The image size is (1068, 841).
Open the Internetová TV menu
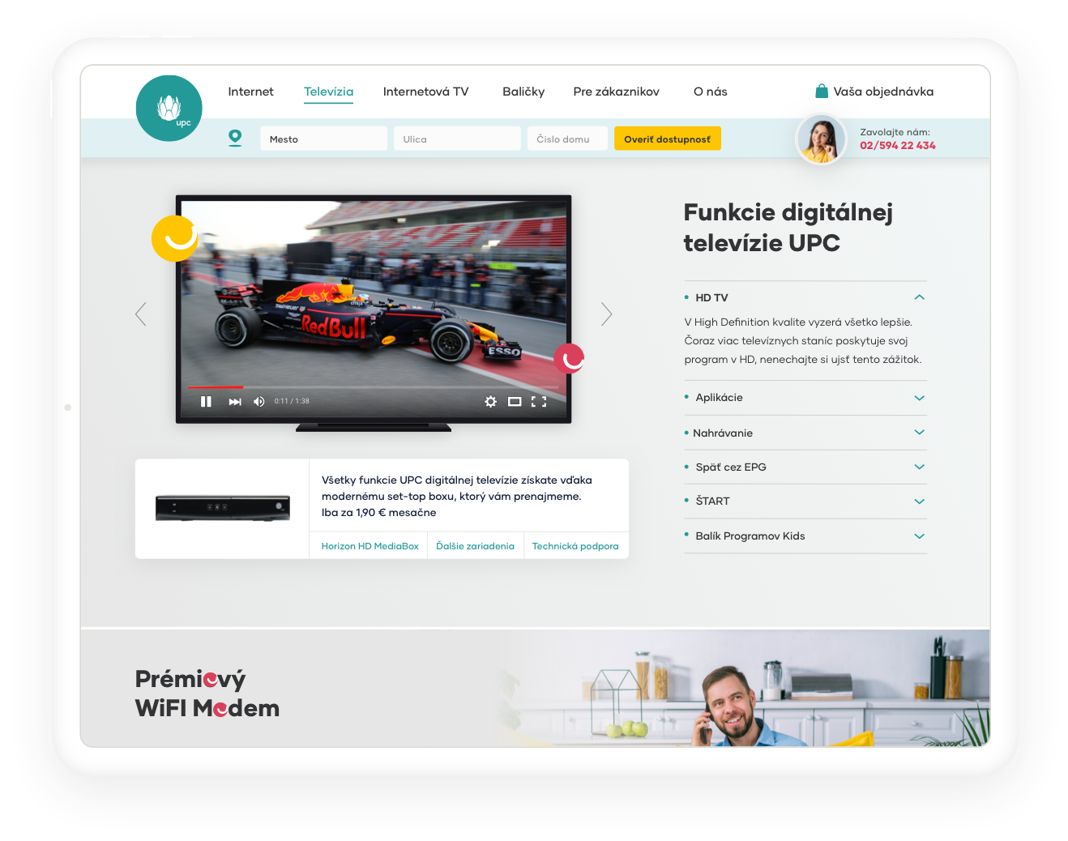pos(425,92)
